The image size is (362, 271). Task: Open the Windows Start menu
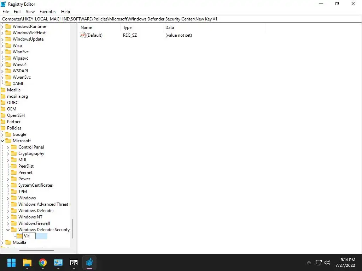click(11, 263)
